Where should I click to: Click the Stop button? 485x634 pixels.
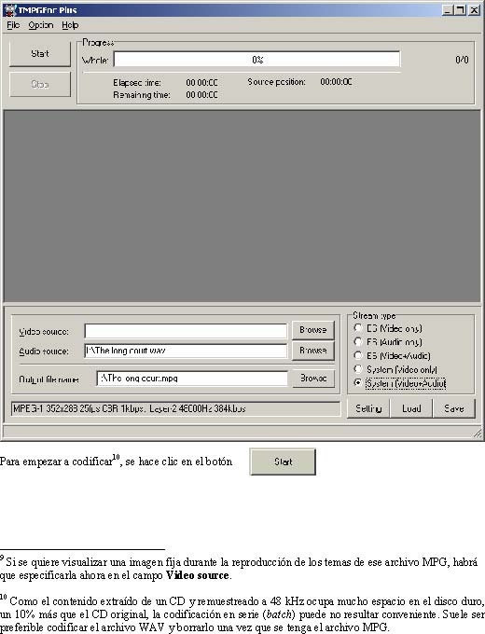(40, 84)
